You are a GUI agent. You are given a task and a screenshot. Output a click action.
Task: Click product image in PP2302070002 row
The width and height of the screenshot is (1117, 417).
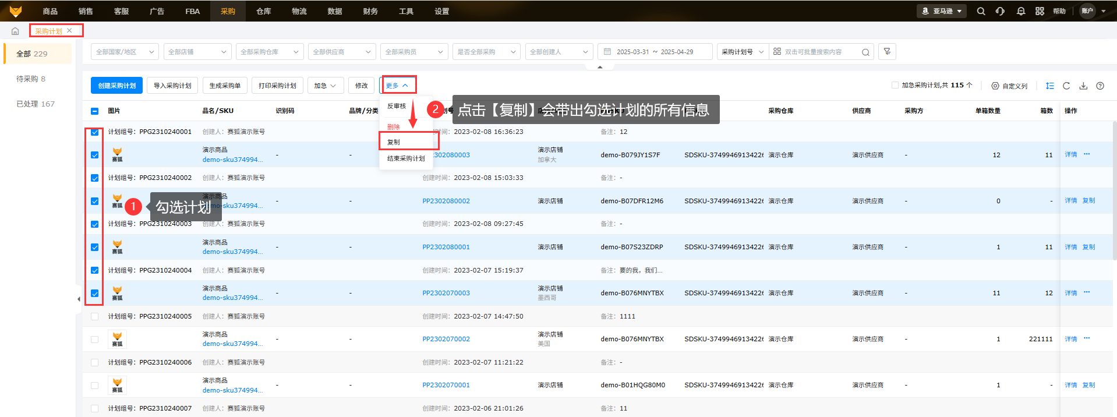(x=117, y=339)
